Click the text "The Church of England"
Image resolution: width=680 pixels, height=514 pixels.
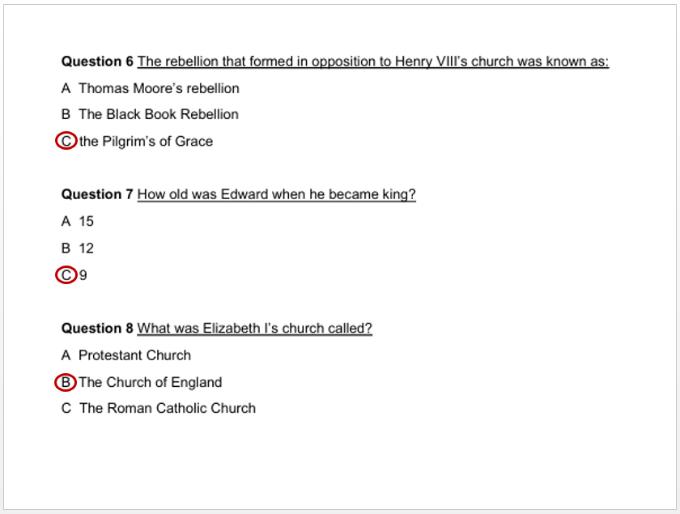tap(150, 382)
